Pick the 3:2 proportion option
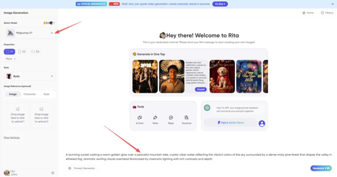 point(35,52)
